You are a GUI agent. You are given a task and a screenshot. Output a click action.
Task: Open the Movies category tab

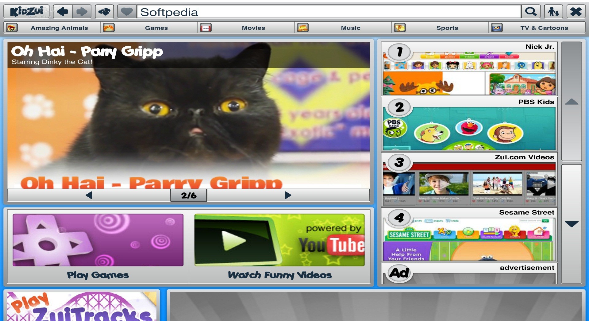coord(246,28)
